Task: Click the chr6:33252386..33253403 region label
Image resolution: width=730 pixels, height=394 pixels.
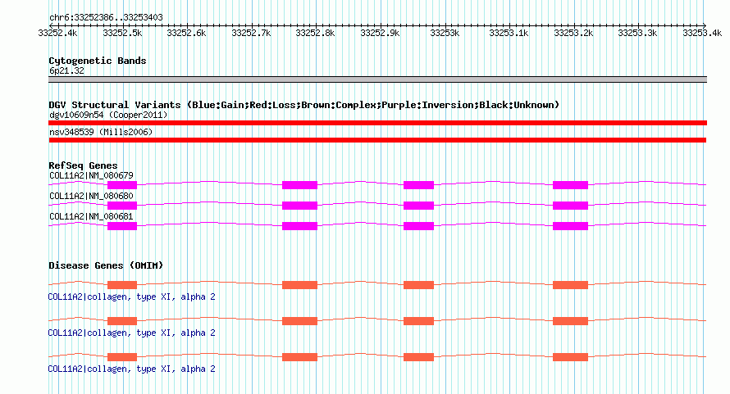Action: [x=106, y=17]
